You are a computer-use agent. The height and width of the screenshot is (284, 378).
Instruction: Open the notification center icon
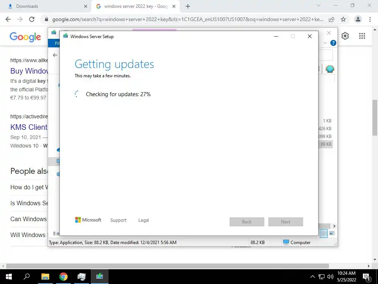click(x=366, y=277)
